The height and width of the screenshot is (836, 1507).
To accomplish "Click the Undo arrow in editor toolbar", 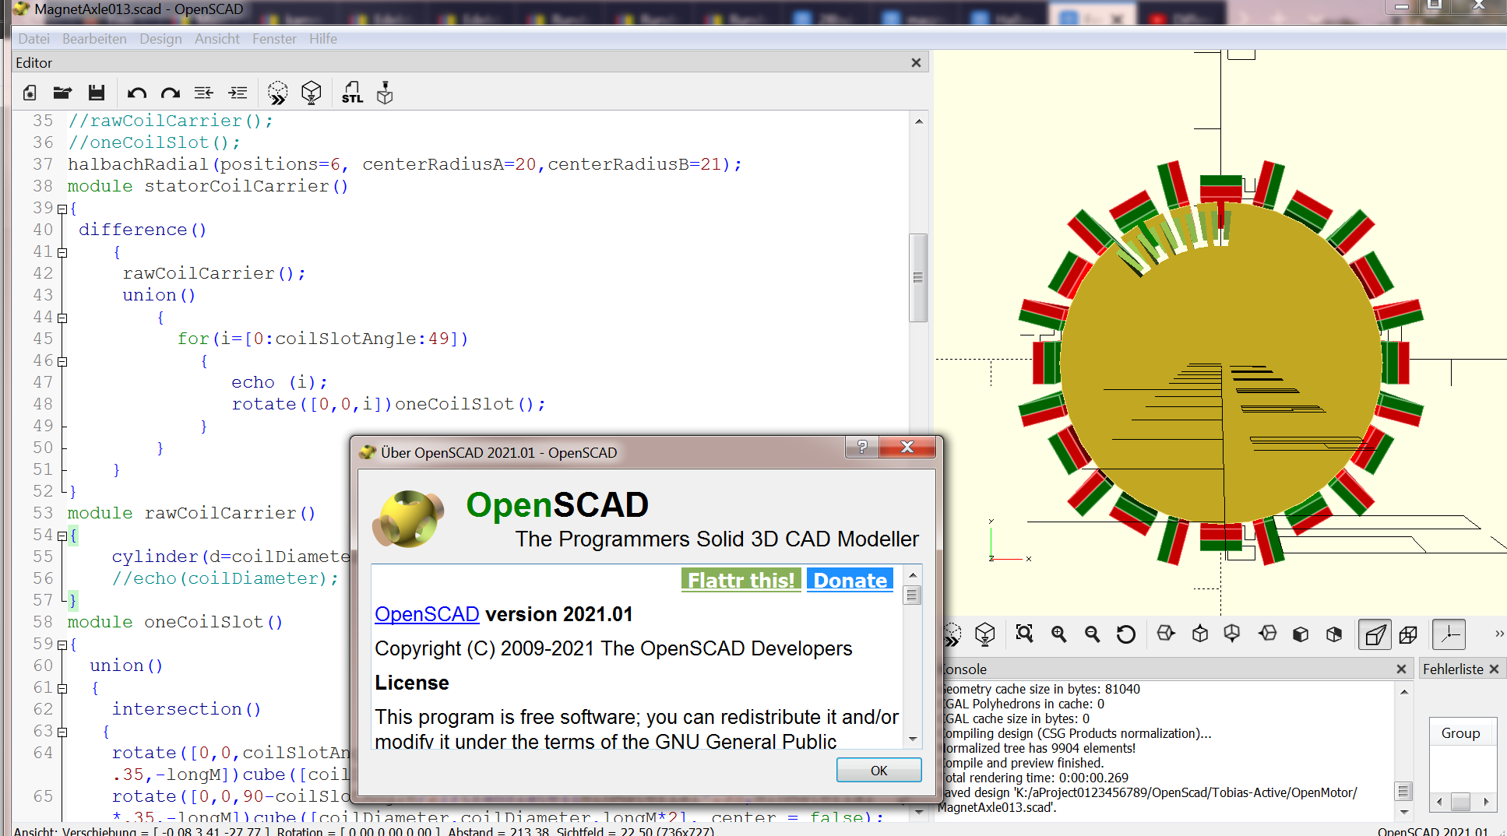I will pyautogui.click(x=137, y=93).
